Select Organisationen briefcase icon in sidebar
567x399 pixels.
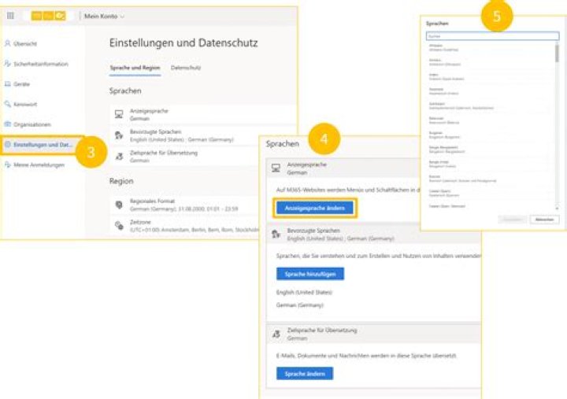click(8, 124)
